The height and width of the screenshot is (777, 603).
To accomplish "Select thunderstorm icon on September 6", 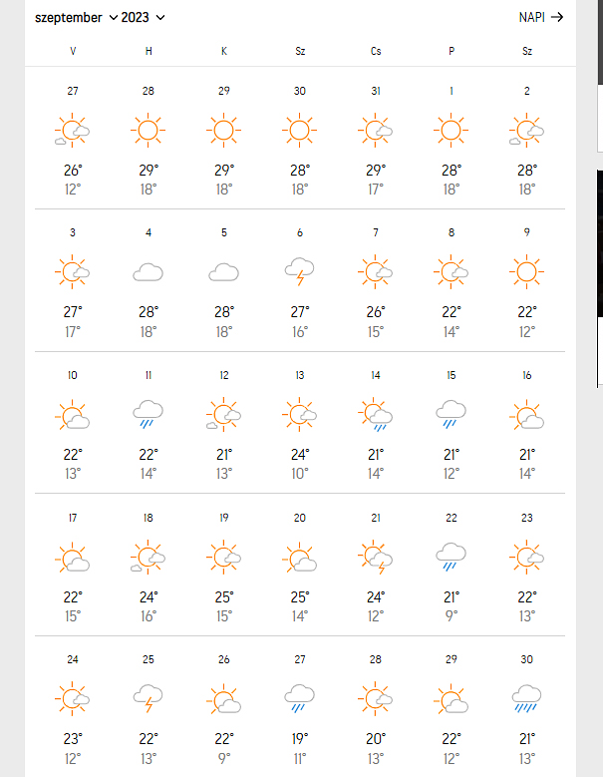I will click(300, 271).
